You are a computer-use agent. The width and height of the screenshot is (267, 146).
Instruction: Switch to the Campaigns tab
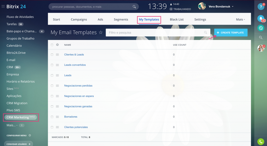tap(79, 19)
